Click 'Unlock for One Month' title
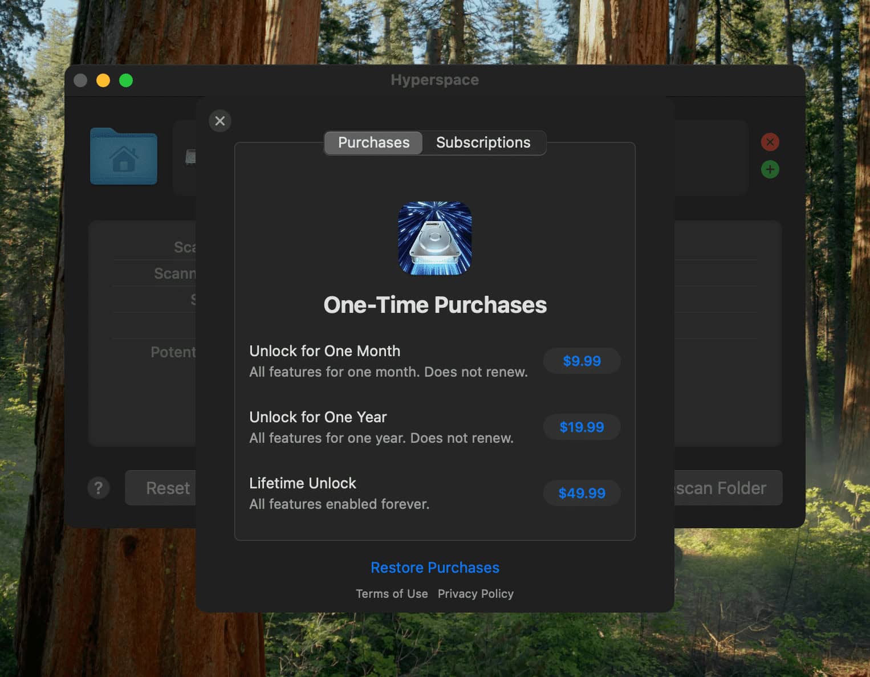This screenshot has height=677, width=870. pyautogui.click(x=324, y=351)
